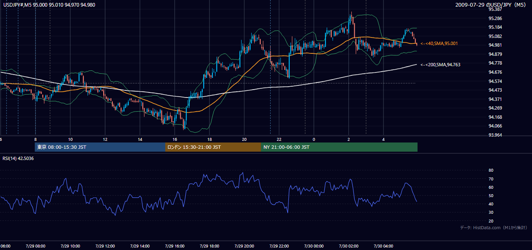Click price axis value 93.964
The width and height of the screenshot is (532, 250).
495,135
